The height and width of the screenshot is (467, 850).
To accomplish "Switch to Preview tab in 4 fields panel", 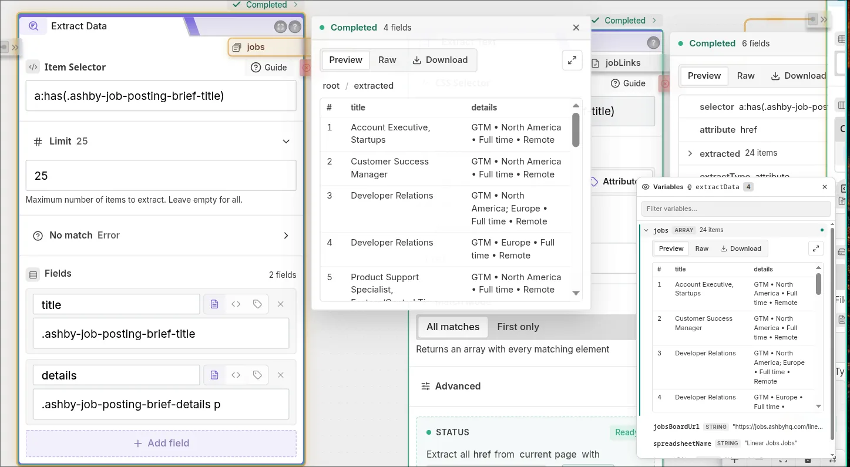I will tap(345, 60).
